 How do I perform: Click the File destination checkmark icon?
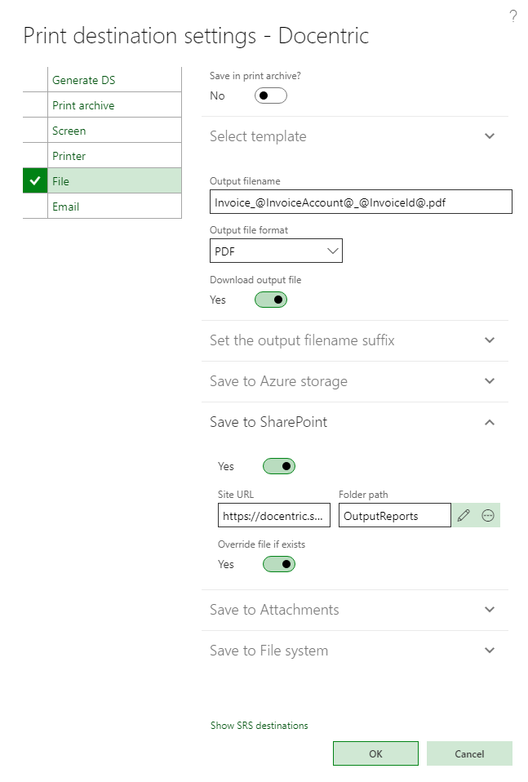point(35,181)
